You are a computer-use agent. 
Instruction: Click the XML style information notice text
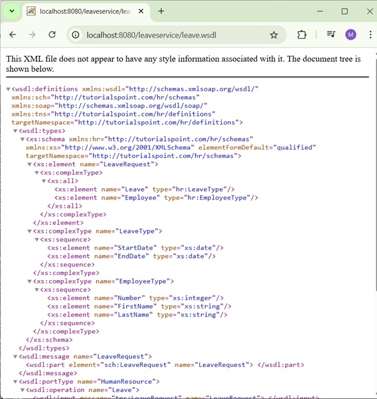pyautogui.click(x=183, y=64)
